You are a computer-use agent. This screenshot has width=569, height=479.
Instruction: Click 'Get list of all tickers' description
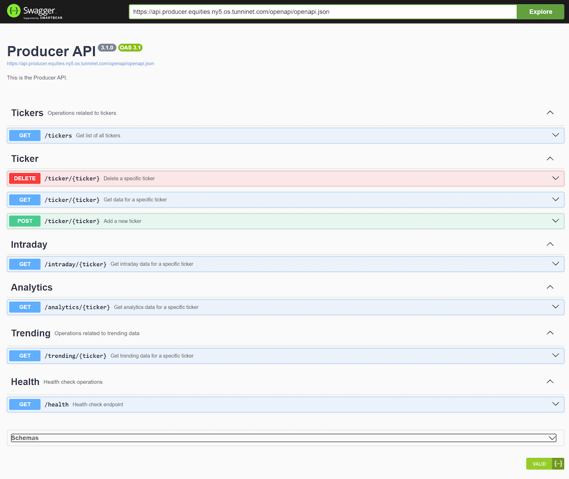pyautogui.click(x=98, y=135)
